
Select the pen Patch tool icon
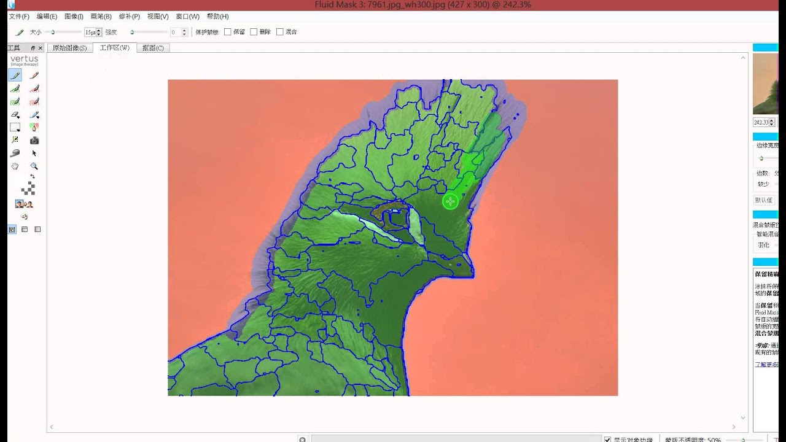(34, 128)
